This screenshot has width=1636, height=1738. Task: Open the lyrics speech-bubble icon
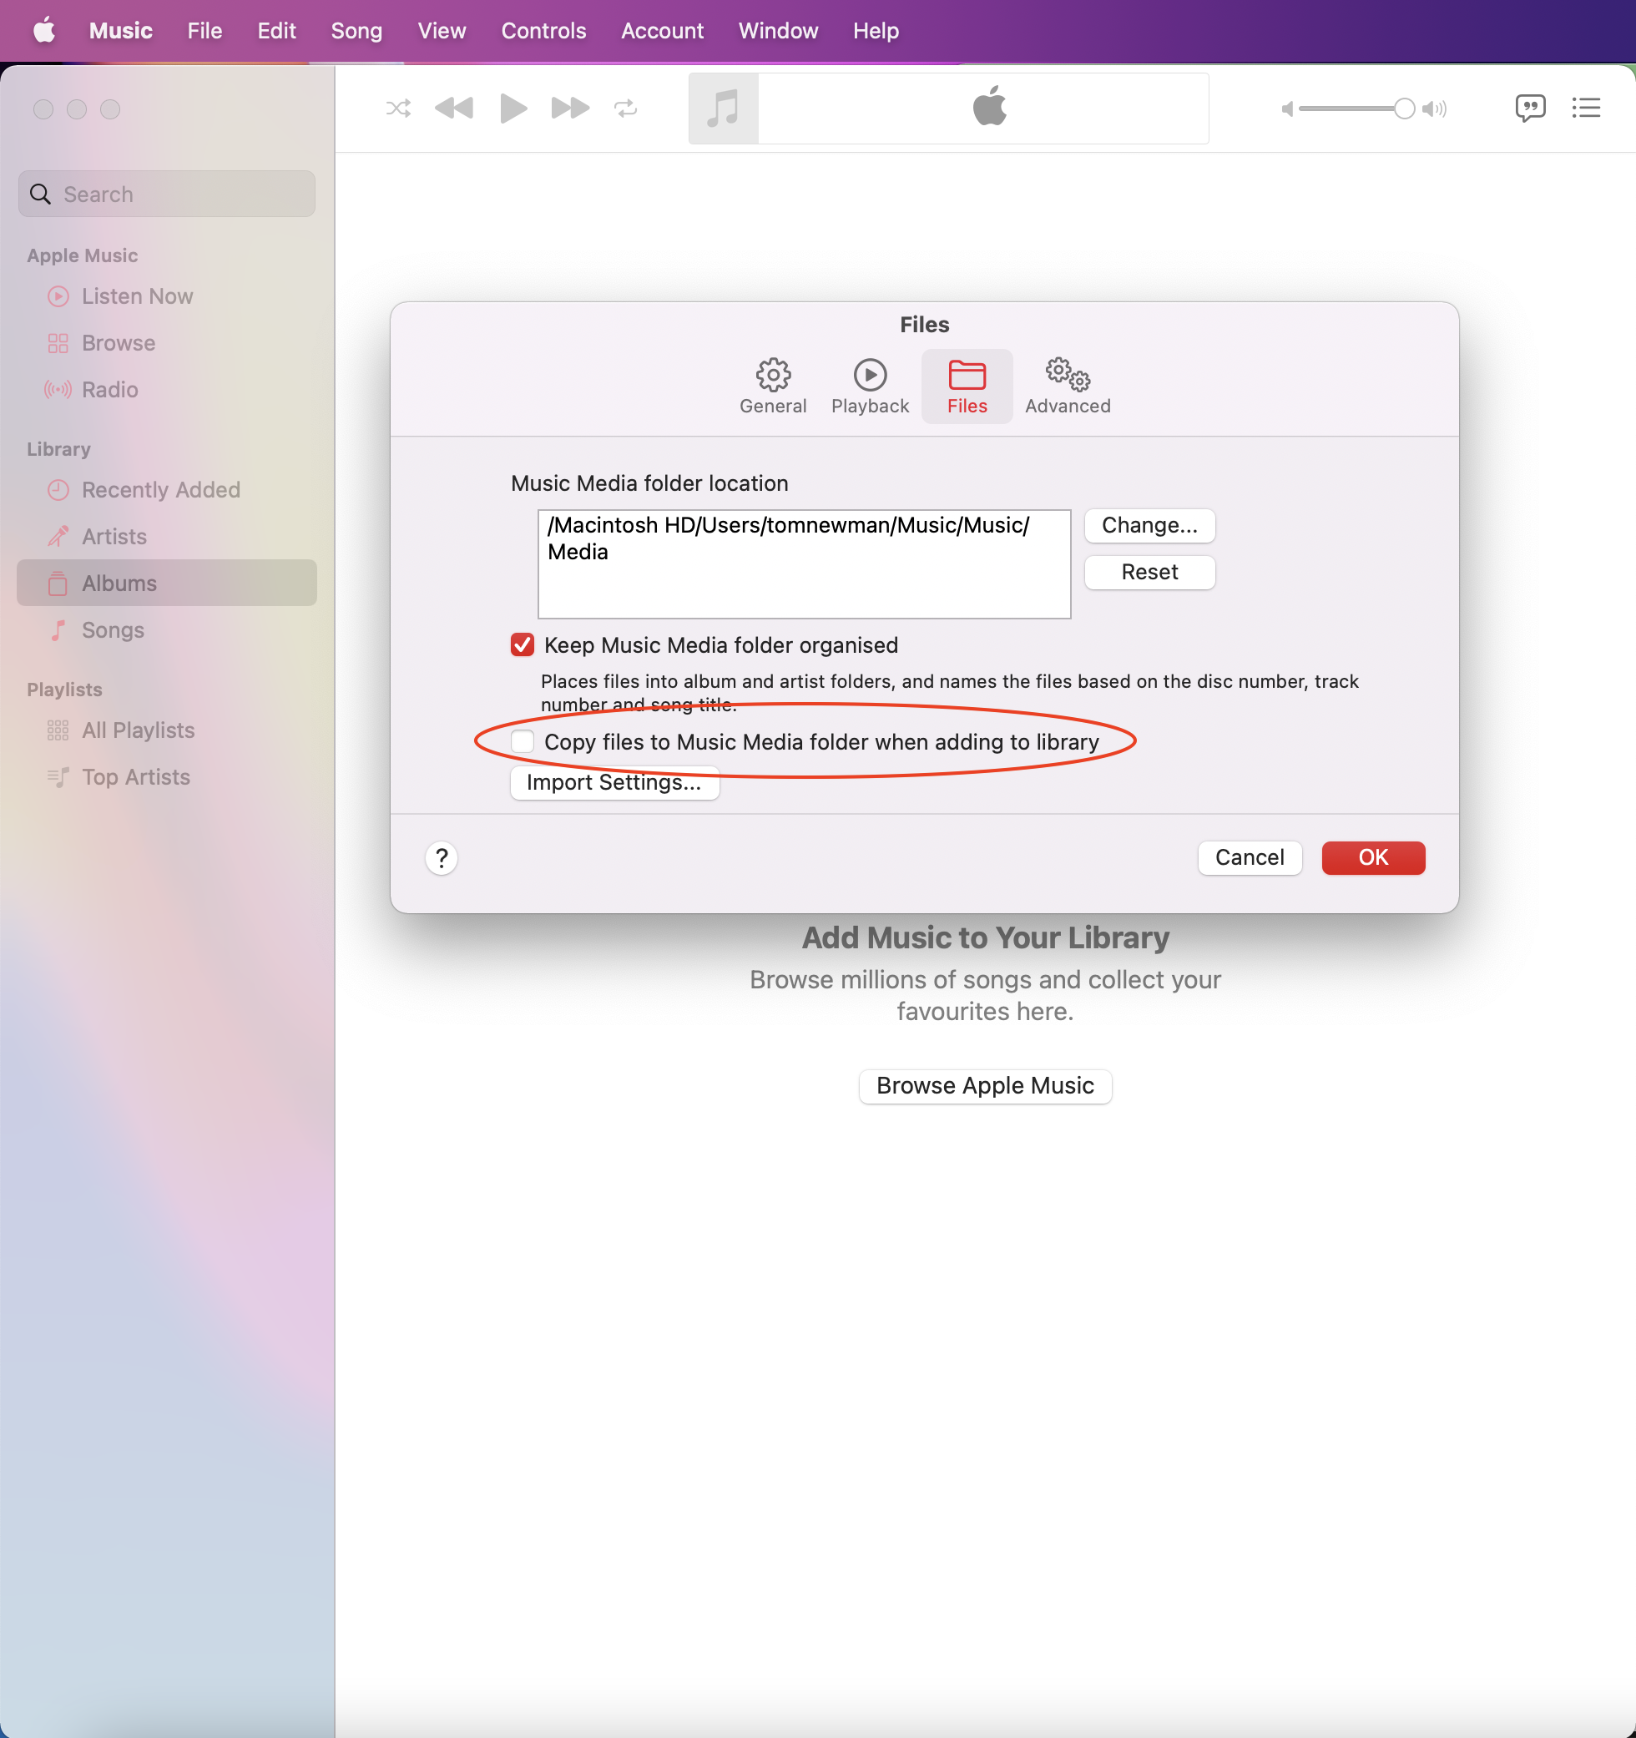1529,109
